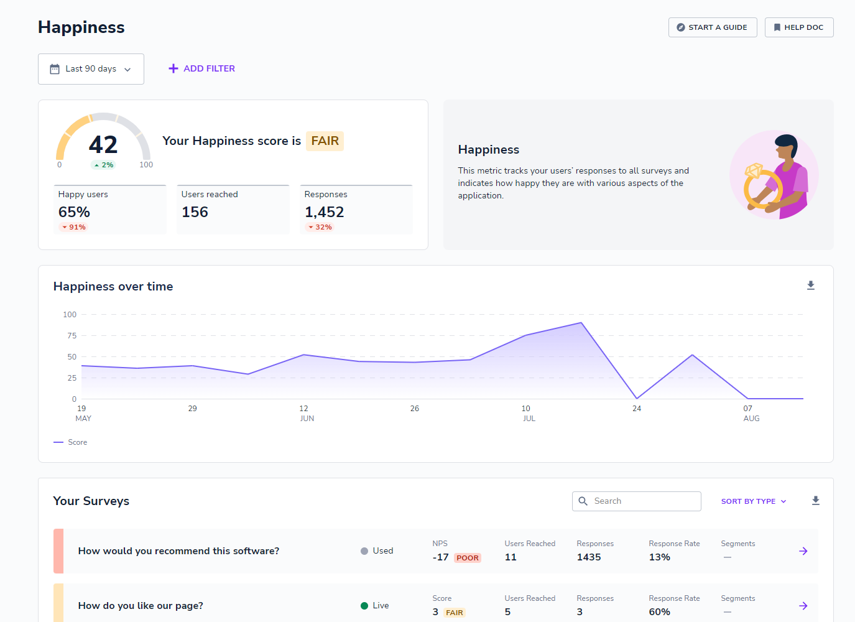Click survey title How do you like our page?
This screenshot has height=622, width=855.
(141, 606)
